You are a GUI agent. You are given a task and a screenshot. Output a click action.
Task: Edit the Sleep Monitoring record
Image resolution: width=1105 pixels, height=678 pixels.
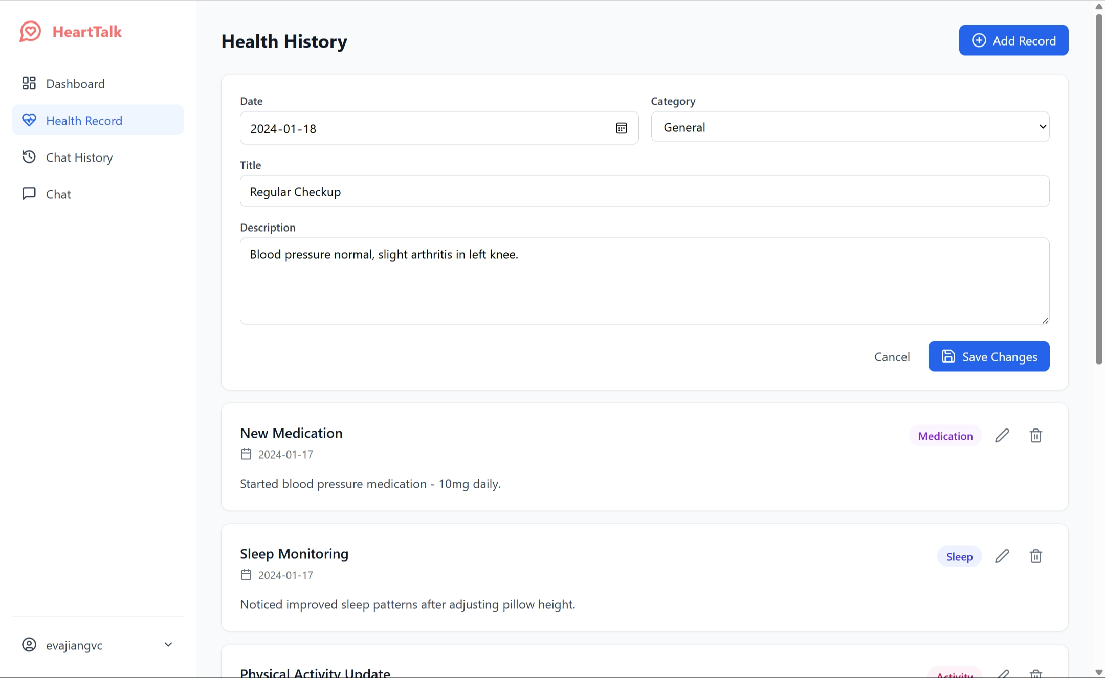[x=1002, y=556]
